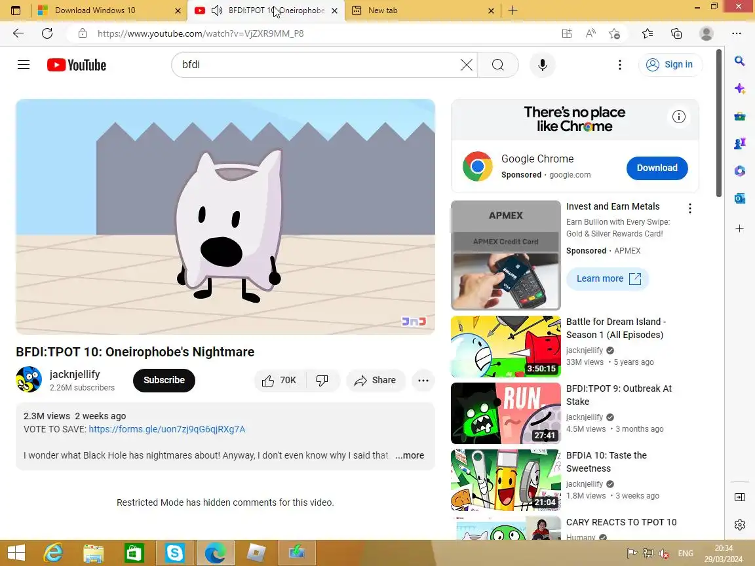Open the Edge sidebar Search icon
Screen dimensions: 755x566
coord(739,61)
